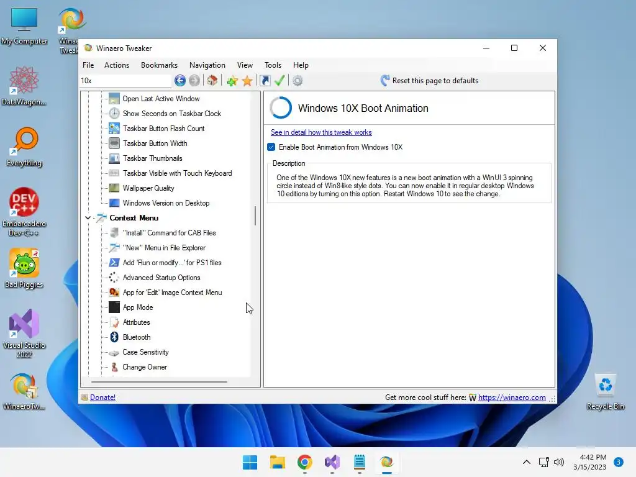The image size is (636, 477).
Task: Select Add 'Run or modify...' for PS1 files
Action: [172, 263]
